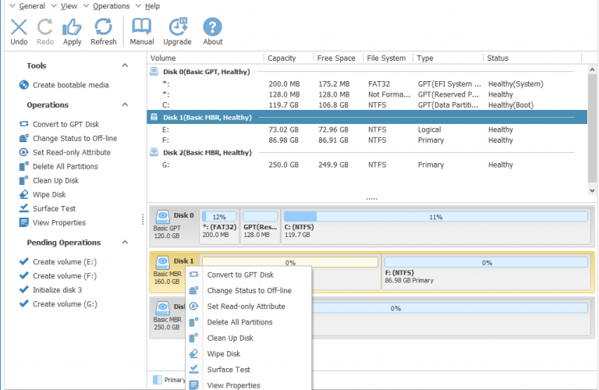Image resolution: width=599 pixels, height=390 pixels.
Task: Collapse the Tools section chevron
Action: [125, 66]
